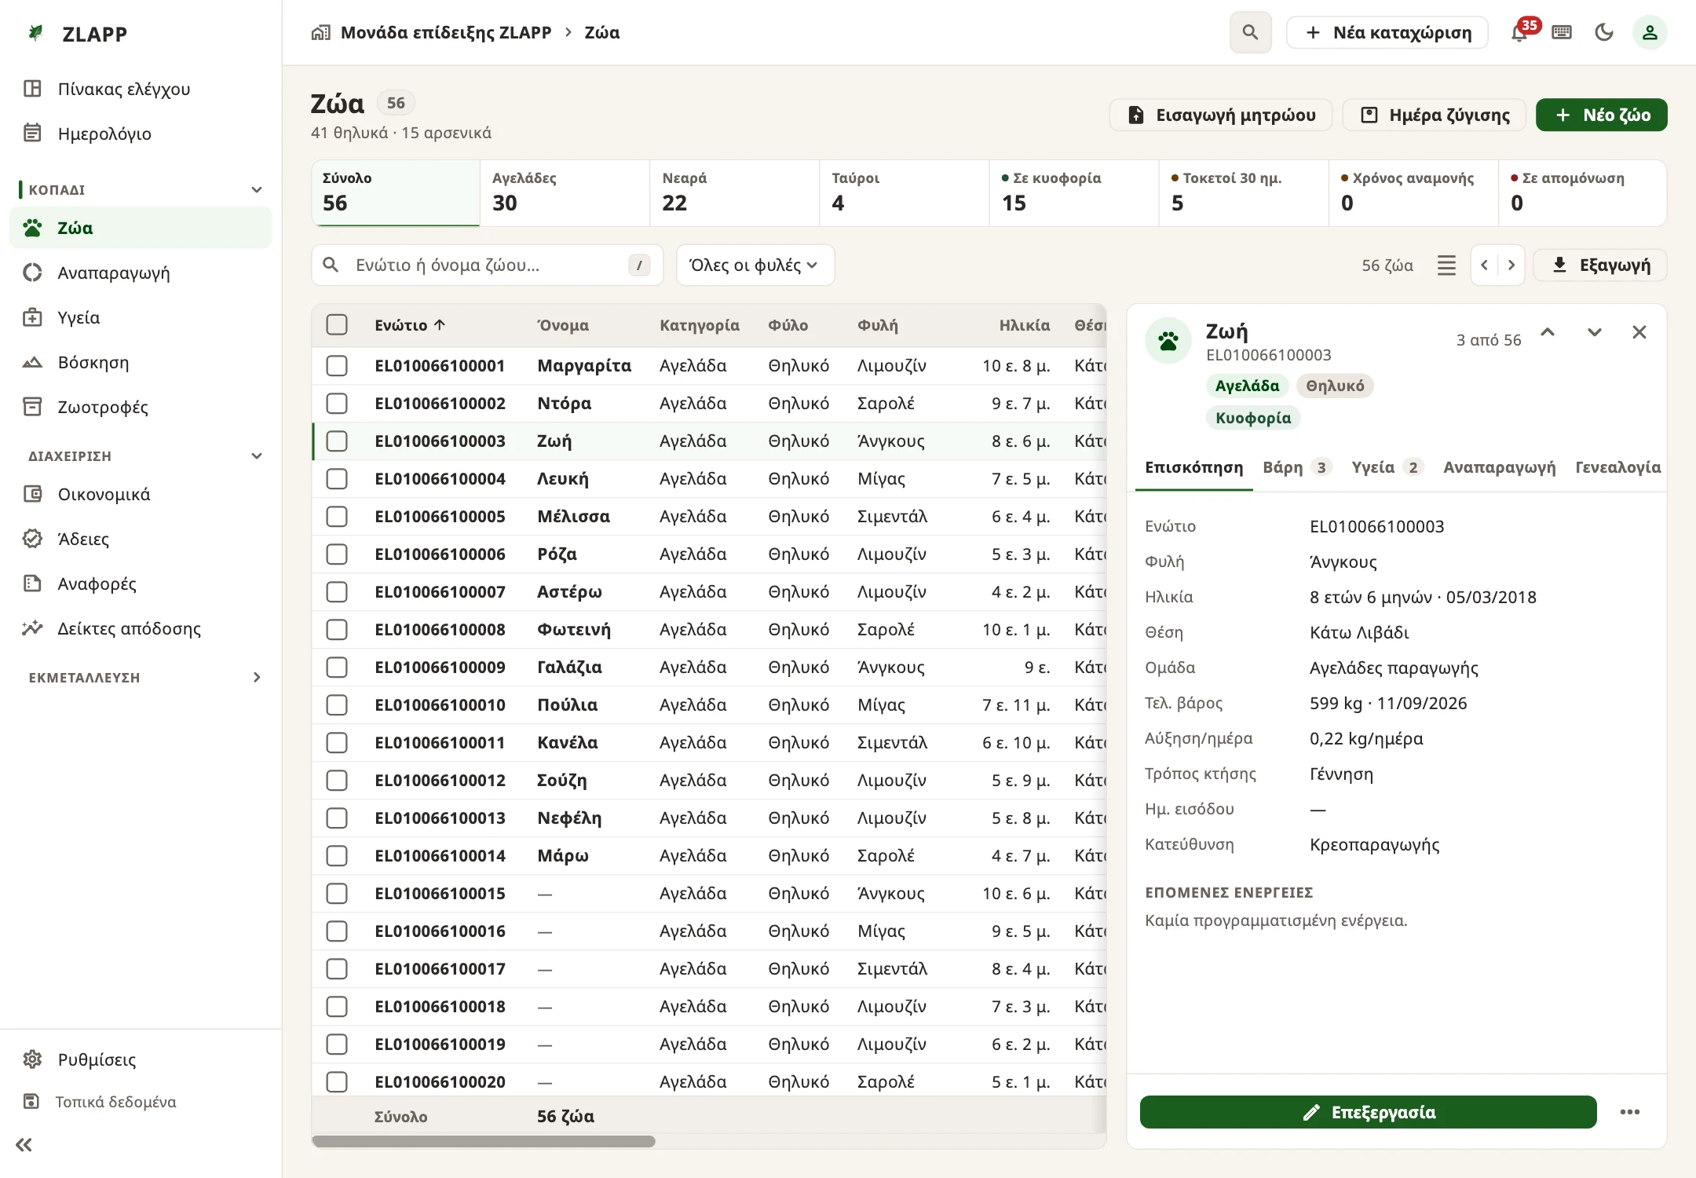Check the Μέλισσα row checkbox
The height and width of the screenshot is (1178, 1696).
(337, 517)
